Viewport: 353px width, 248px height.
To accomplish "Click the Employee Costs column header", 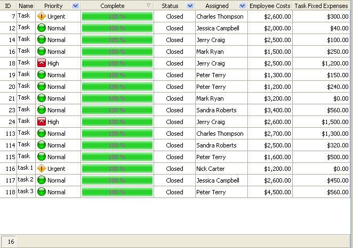I will [x=270, y=6].
